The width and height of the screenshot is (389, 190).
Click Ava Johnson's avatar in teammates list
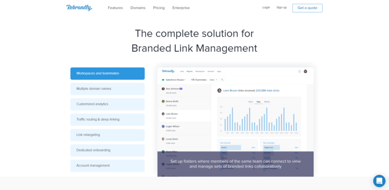(x=163, y=89)
